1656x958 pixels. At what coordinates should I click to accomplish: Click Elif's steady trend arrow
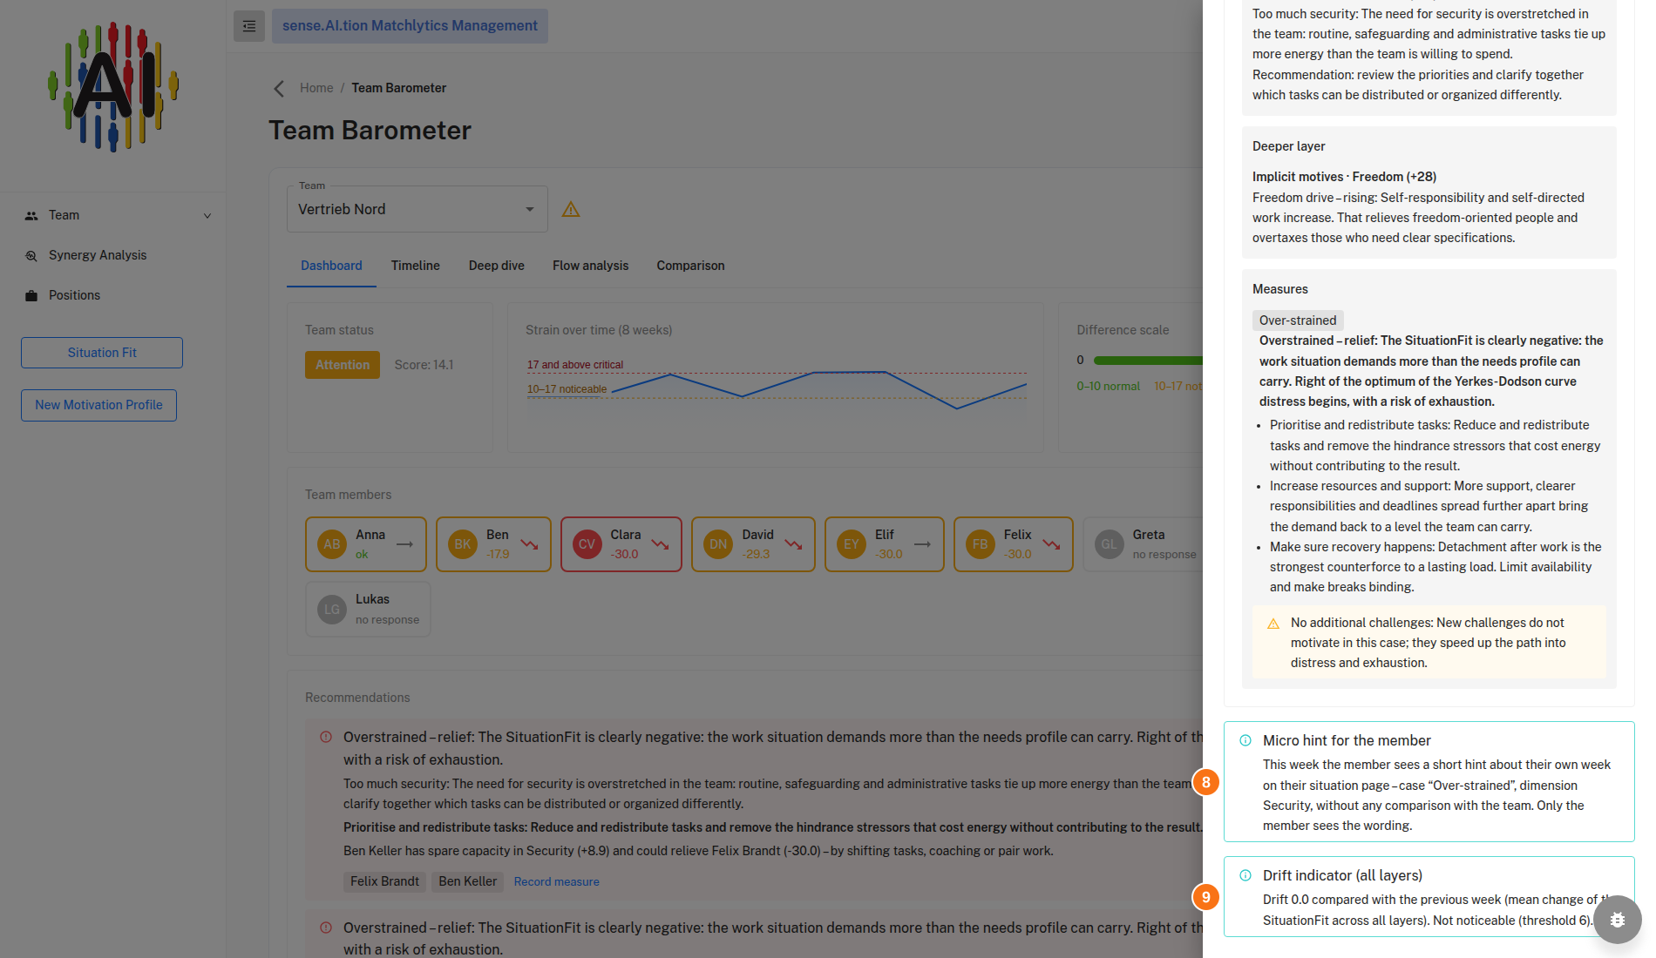(x=922, y=544)
